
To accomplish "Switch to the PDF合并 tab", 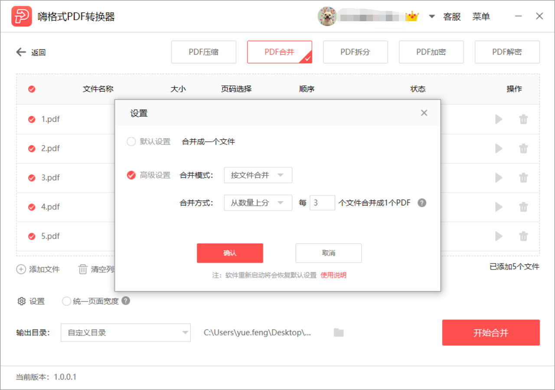I will click(x=280, y=52).
